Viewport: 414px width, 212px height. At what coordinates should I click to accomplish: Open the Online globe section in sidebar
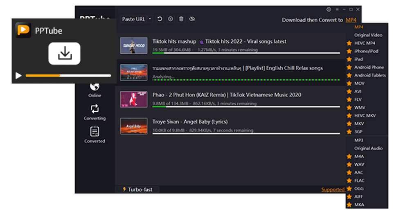(95, 90)
